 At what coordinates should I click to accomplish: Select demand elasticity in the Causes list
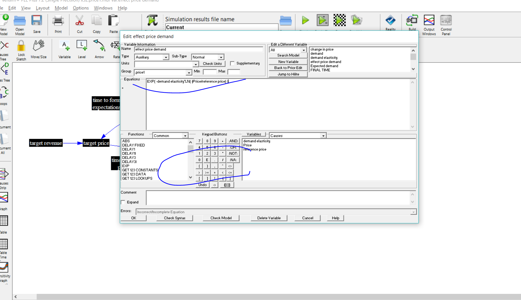(257, 141)
